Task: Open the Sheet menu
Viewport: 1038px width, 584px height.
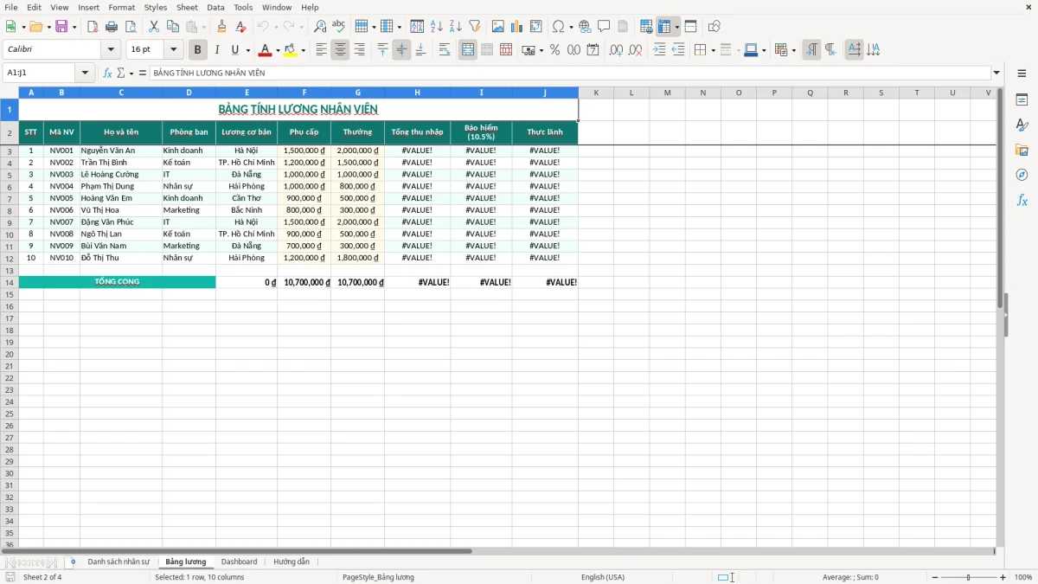Action: click(x=188, y=7)
